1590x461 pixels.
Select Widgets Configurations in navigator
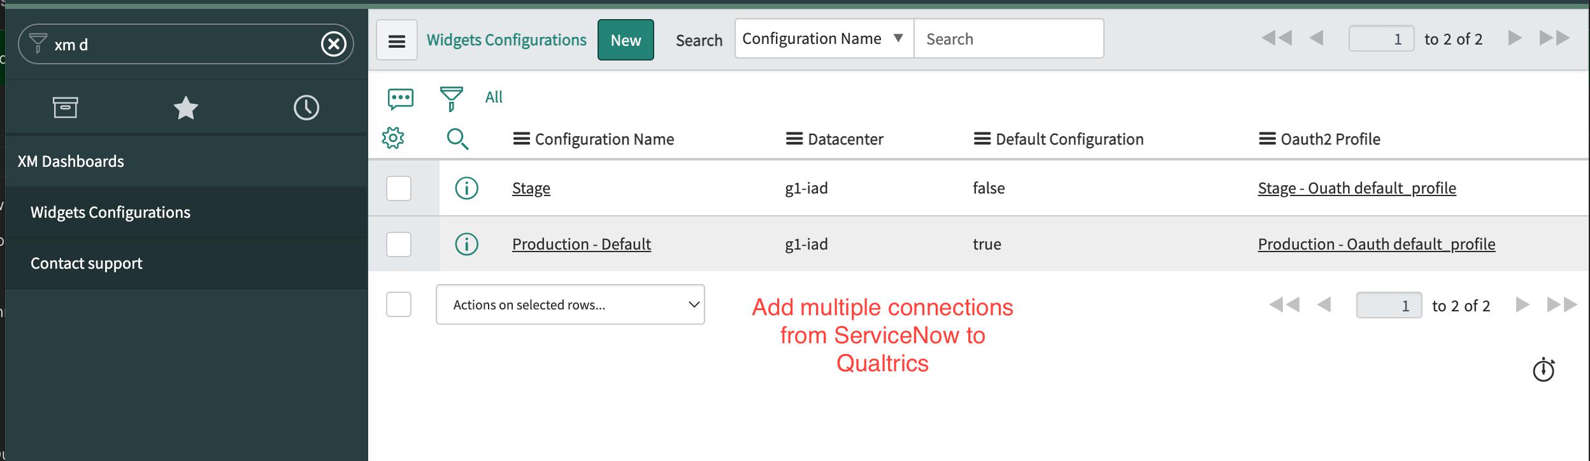point(110,212)
